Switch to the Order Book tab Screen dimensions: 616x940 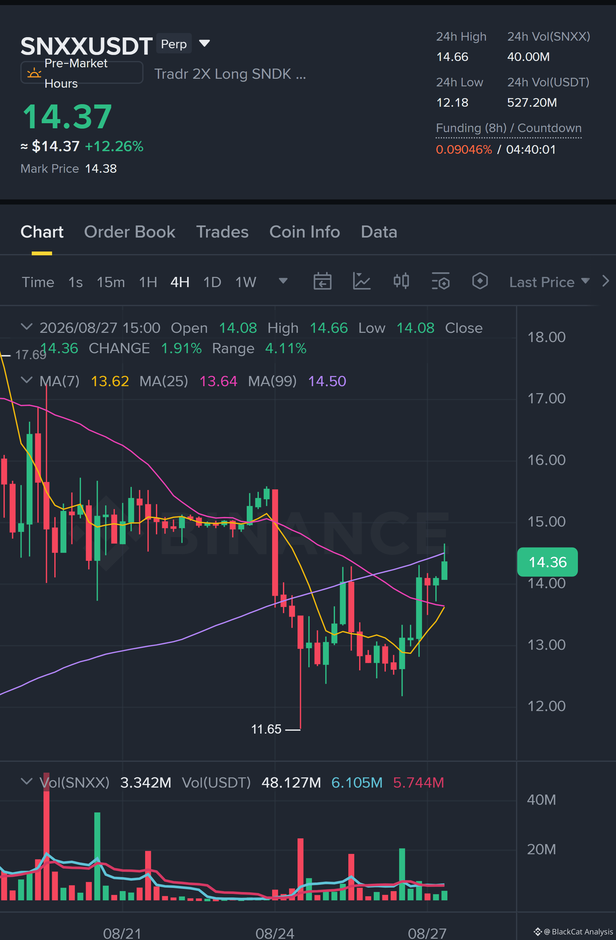point(130,232)
